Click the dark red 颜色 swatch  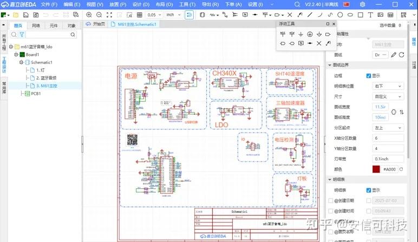tap(376, 169)
